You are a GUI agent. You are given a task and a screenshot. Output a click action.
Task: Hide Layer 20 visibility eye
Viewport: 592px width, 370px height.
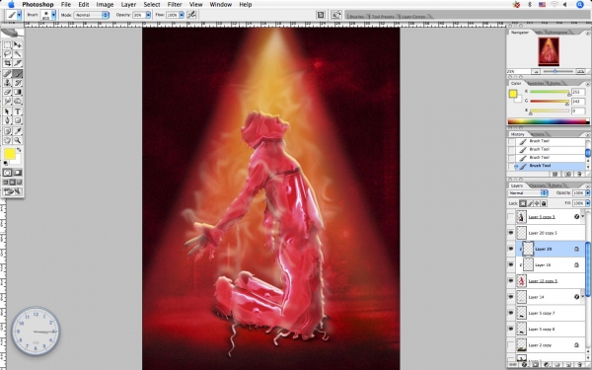point(511,249)
